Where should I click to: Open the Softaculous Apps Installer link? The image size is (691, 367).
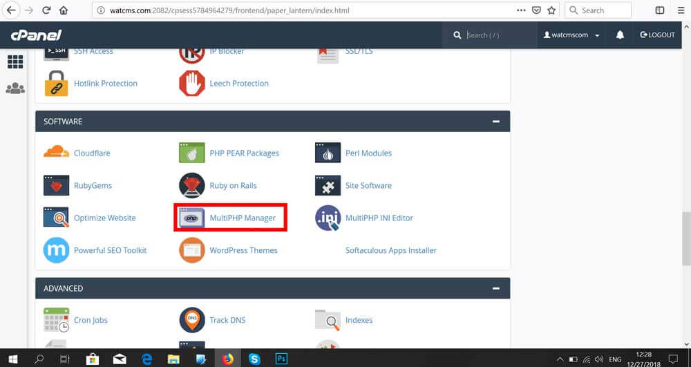[x=391, y=250]
